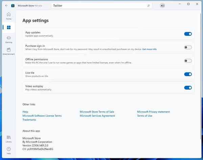Go back with the back arrow
Screen dimensions: 203x160
(6, 5)
